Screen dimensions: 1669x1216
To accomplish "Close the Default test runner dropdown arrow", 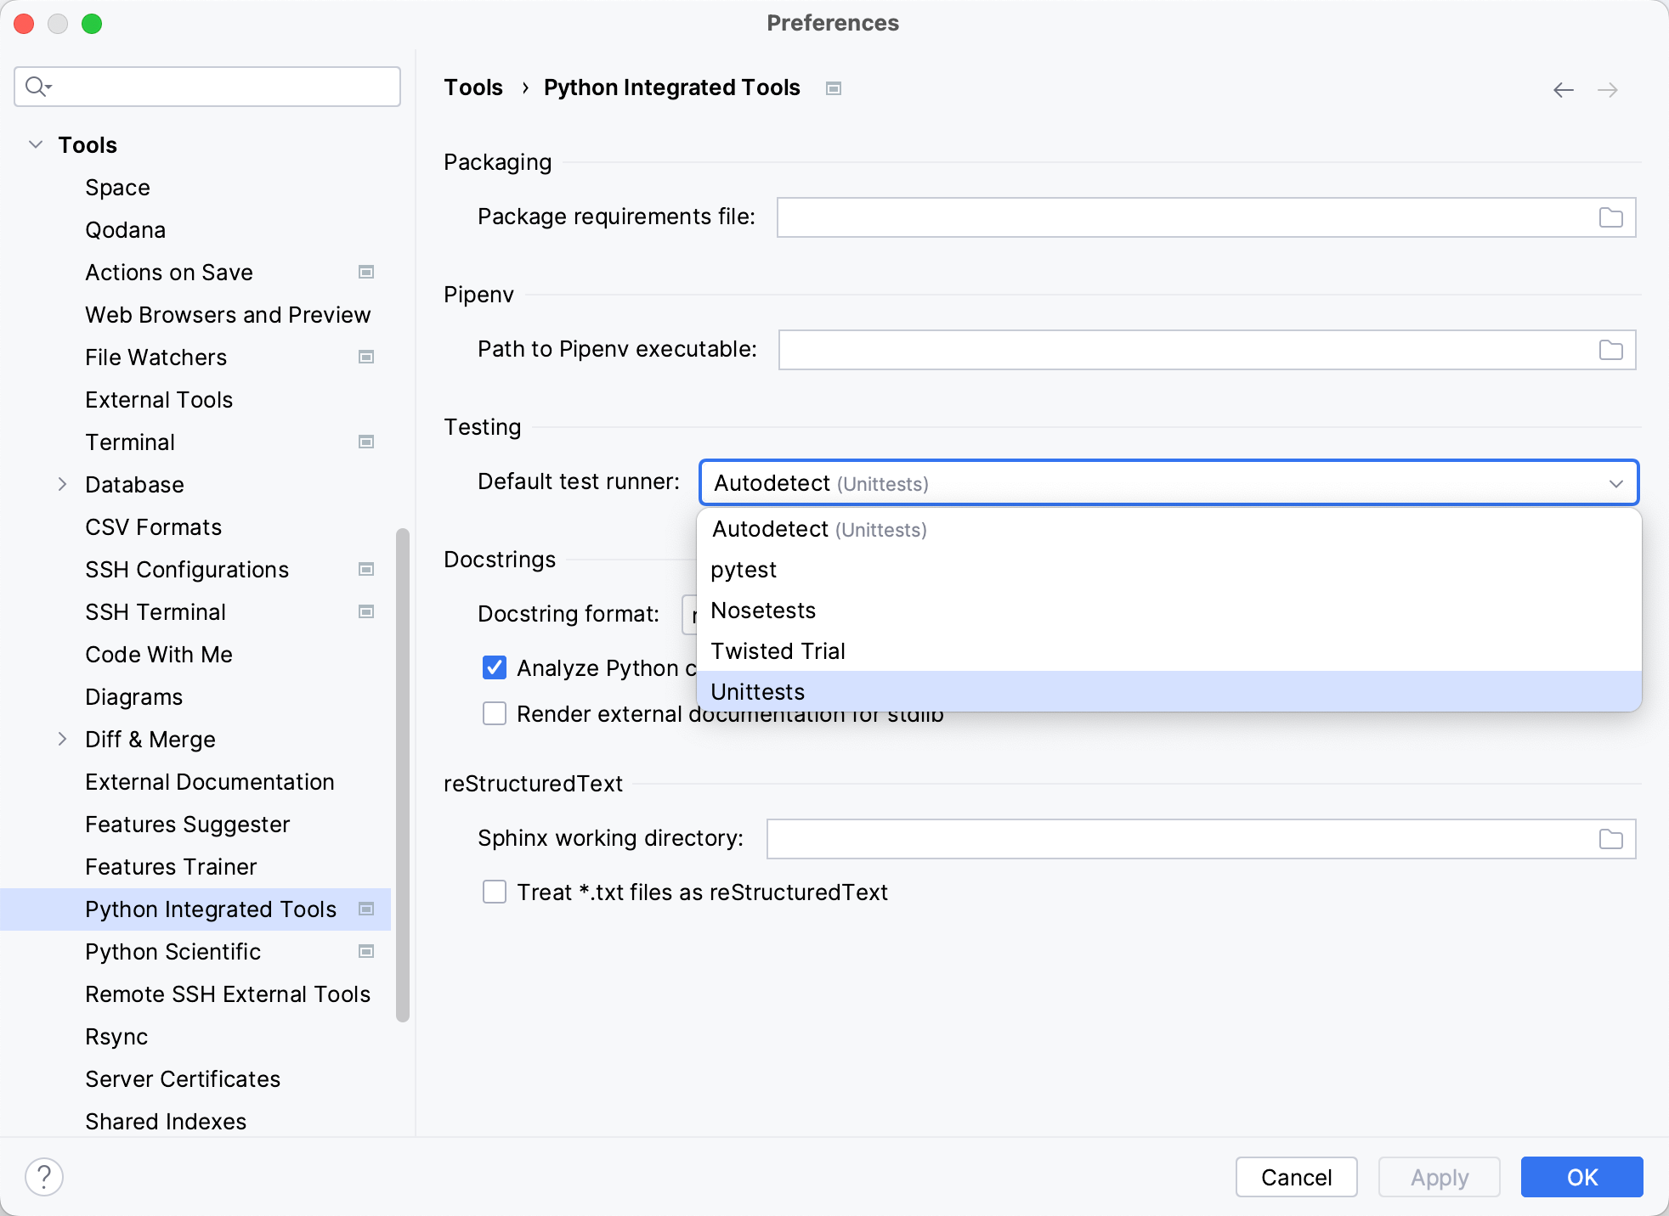I will 1616,483.
